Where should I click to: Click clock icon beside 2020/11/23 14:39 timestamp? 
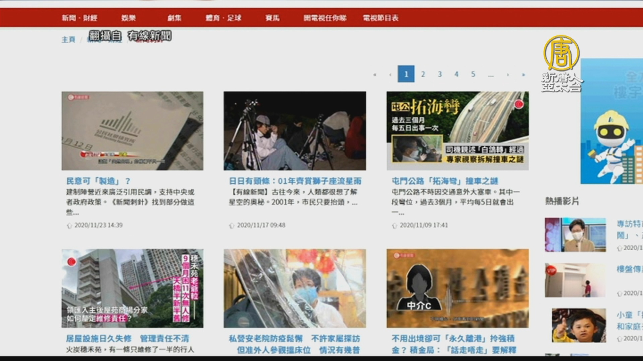(x=69, y=226)
